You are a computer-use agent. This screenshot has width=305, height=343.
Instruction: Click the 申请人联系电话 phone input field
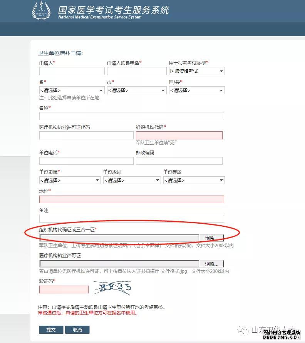tap(136, 71)
